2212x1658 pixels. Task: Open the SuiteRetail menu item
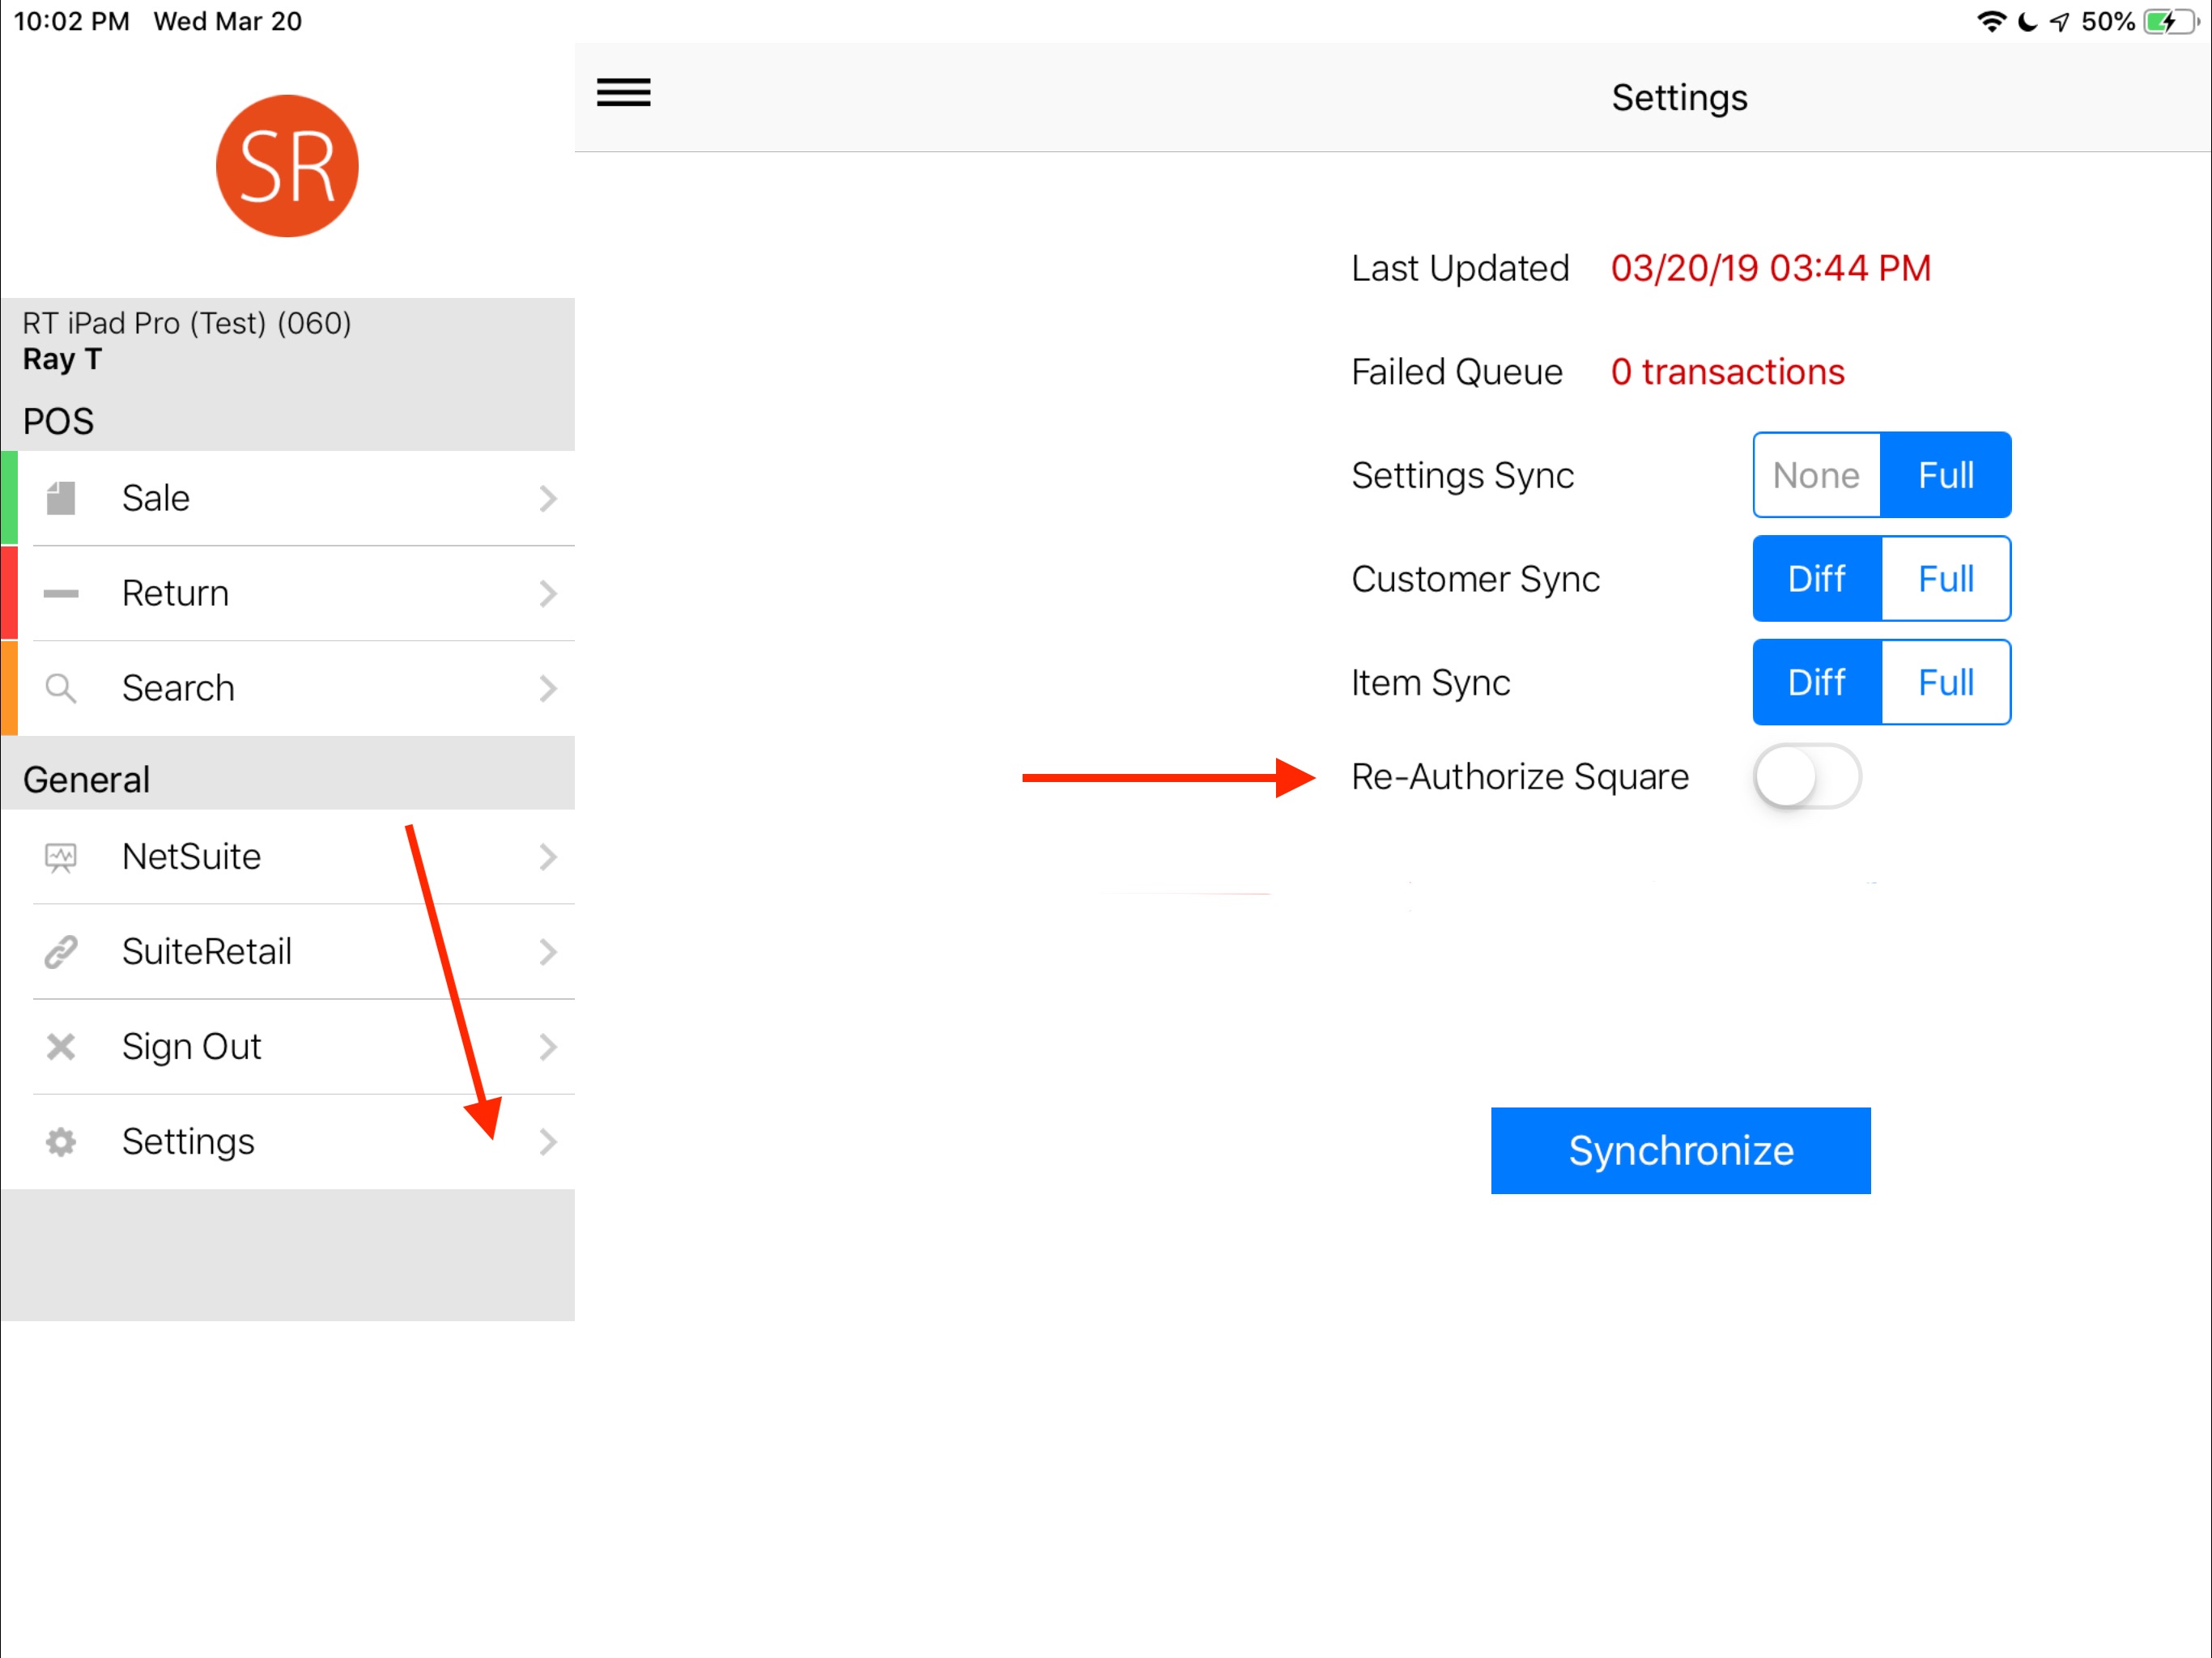pyautogui.click(x=207, y=952)
